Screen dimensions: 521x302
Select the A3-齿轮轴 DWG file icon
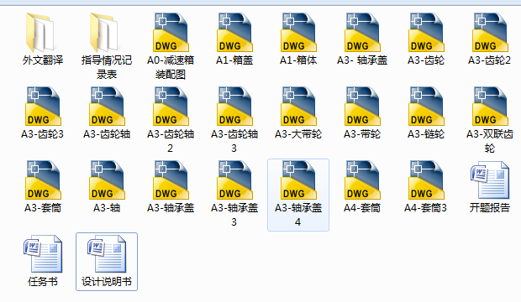(x=107, y=107)
